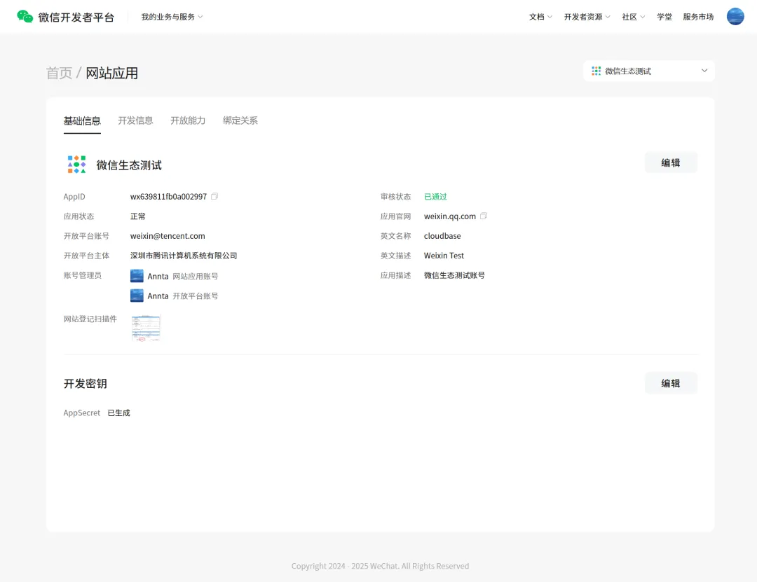Click the weixin@tencent.com account text
Image resolution: width=757 pixels, height=582 pixels.
[x=168, y=235]
